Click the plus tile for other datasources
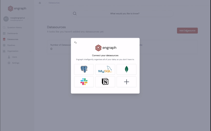Image resolution: width=211 pixels, height=131 pixels. click(127, 82)
